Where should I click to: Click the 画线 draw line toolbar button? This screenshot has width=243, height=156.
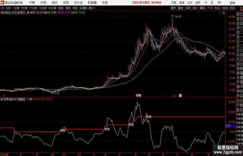[x=203, y=8]
